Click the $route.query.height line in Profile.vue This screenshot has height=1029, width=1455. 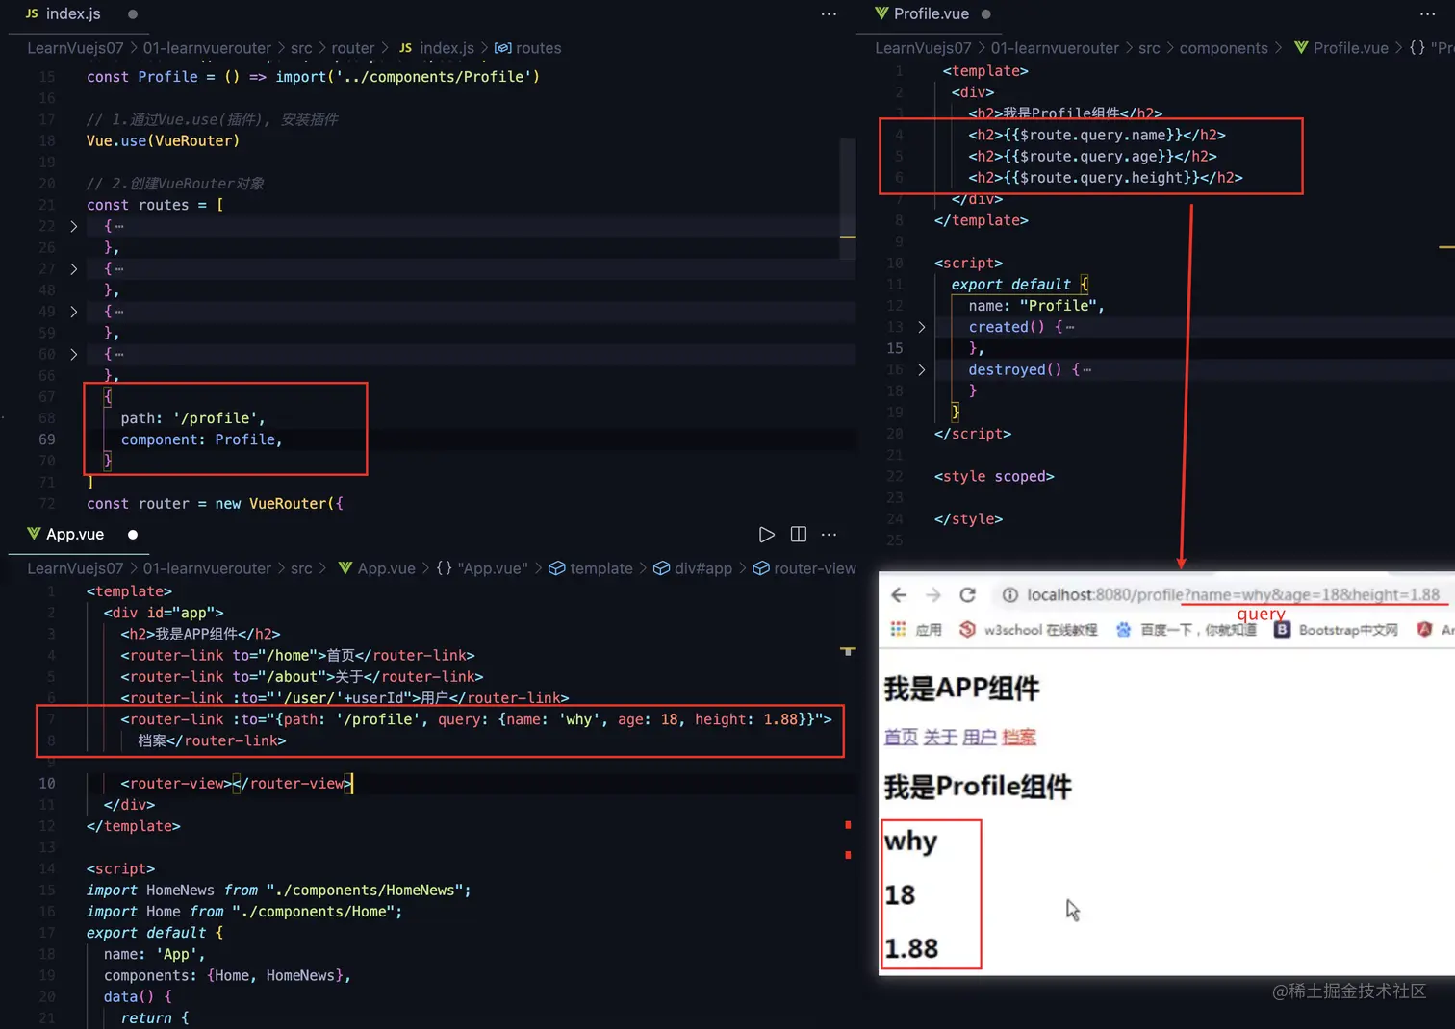(1106, 178)
